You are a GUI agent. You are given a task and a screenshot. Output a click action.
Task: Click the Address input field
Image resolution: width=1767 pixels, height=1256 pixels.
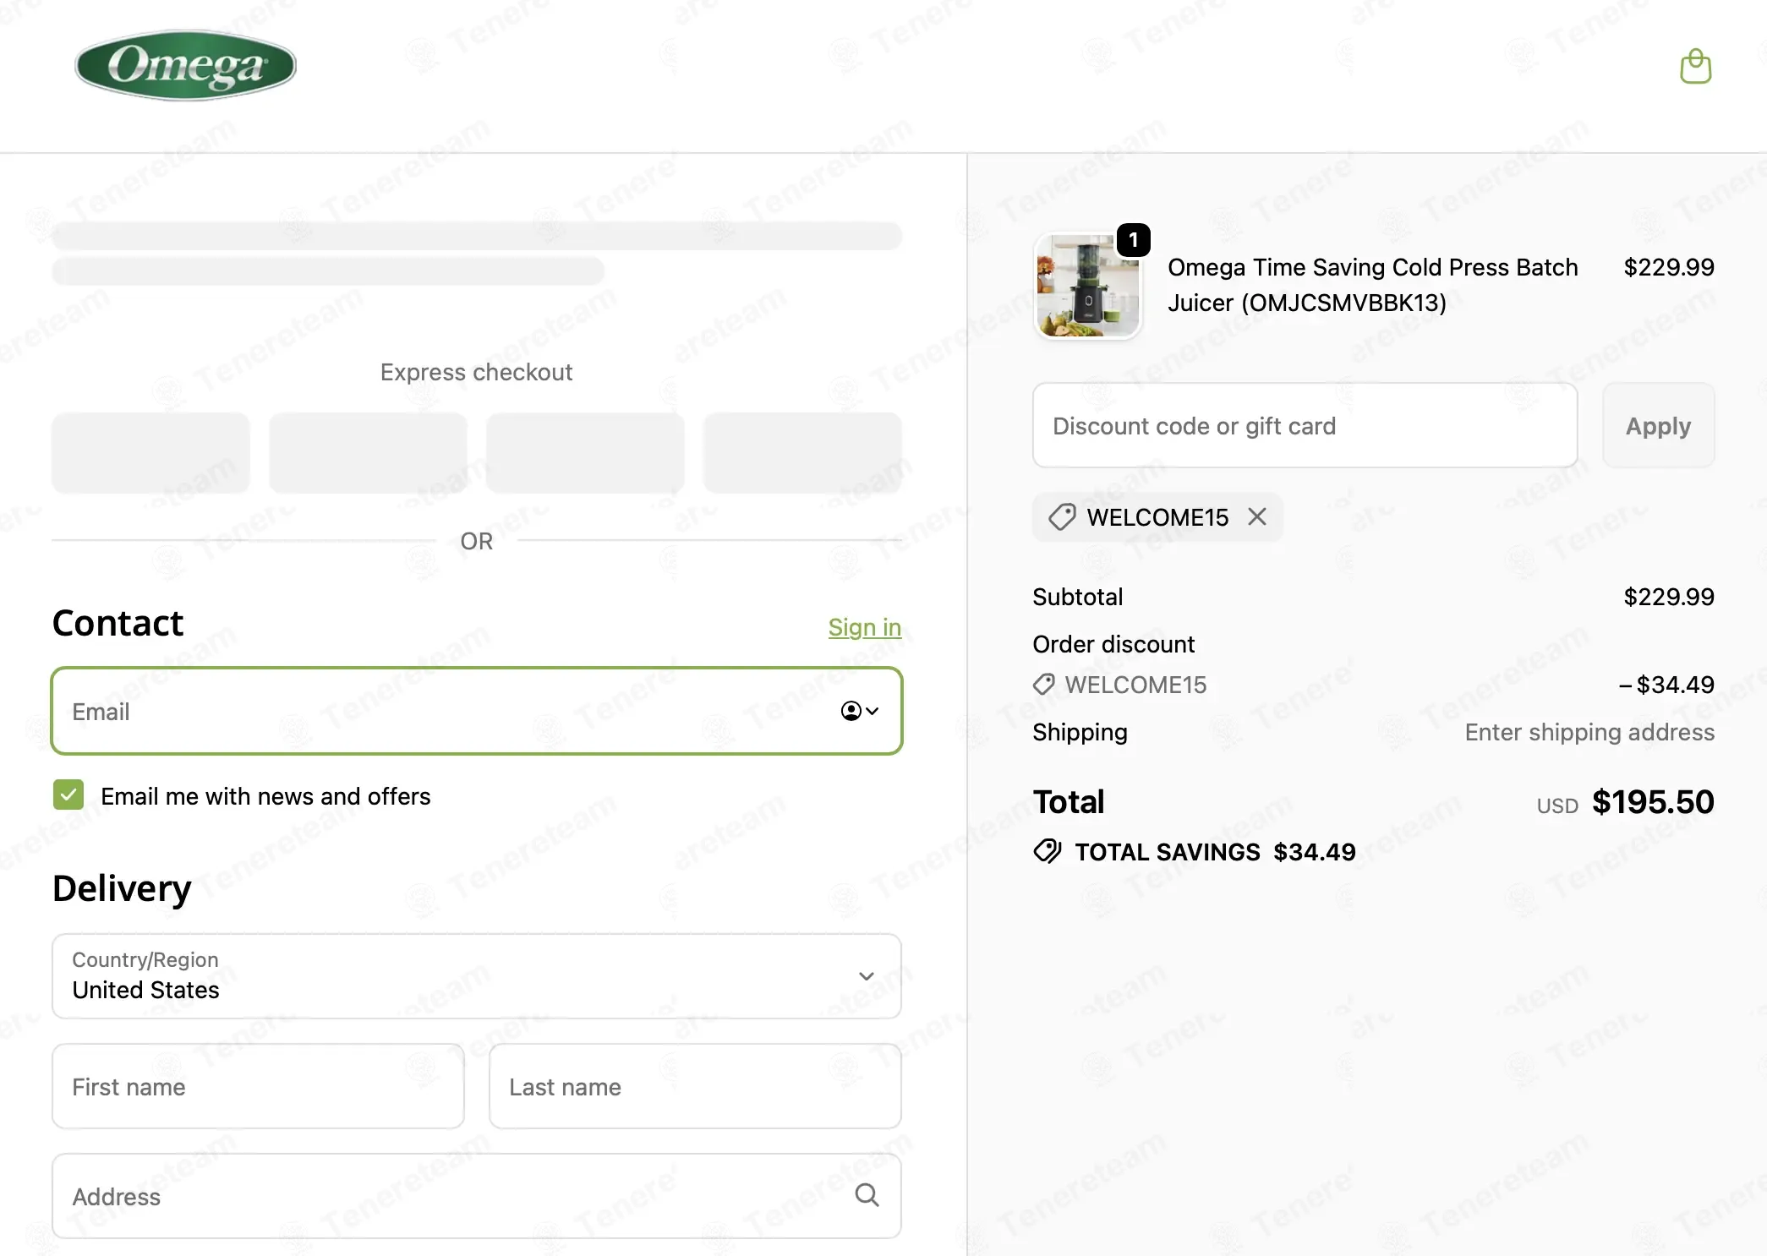pyautogui.click(x=477, y=1196)
